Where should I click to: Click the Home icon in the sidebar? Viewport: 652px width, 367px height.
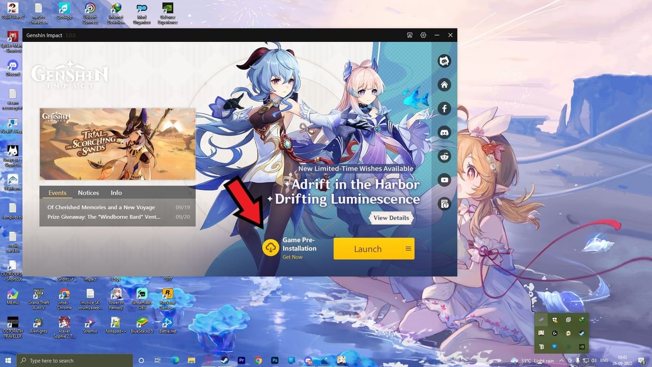tap(444, 85)
